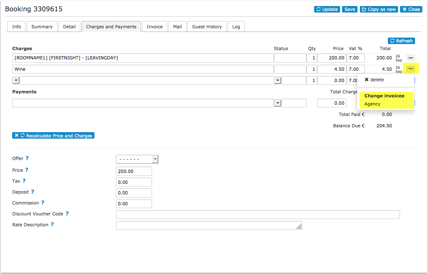Show help for Rate Description
Image resolution: width=428 pixels, height=274 pixels.
tap(52, 224)
